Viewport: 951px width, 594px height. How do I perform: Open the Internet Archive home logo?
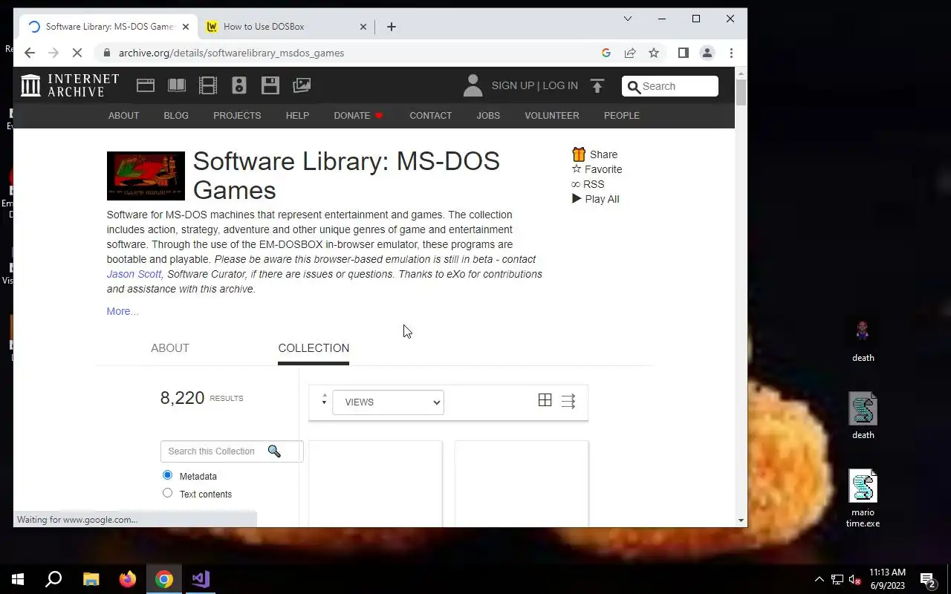(70, 85)
